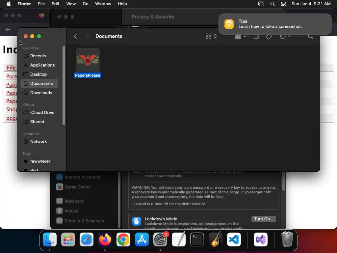Viewport: 337px width, 253px height.
Task: Open the Help menu
Action: 122,4
